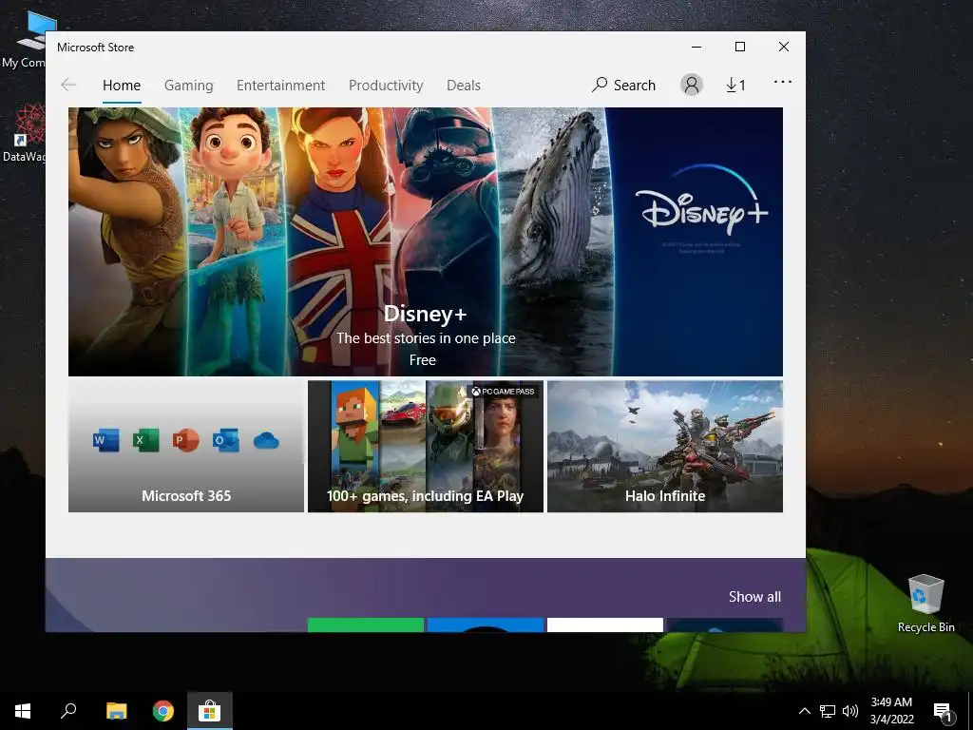Launch Google Chrome from the taskbar
The image size is (973, 730).
tap(163, 711)
